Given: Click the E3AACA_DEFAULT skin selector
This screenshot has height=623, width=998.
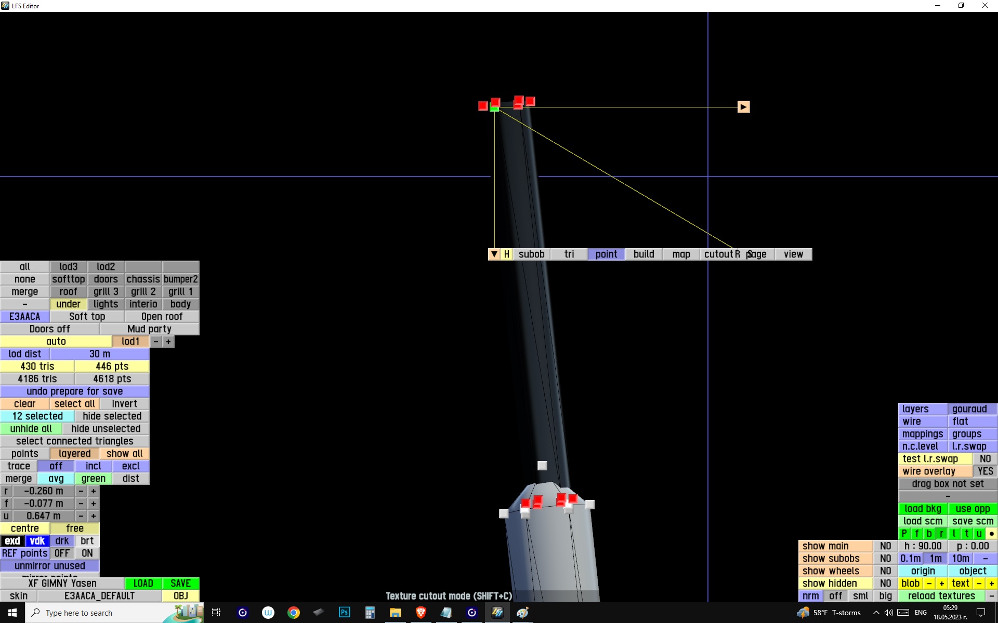Looking at the screenshot, I should click(99, 596).
